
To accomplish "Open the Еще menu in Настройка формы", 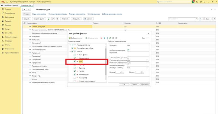I will coord(145,38).
